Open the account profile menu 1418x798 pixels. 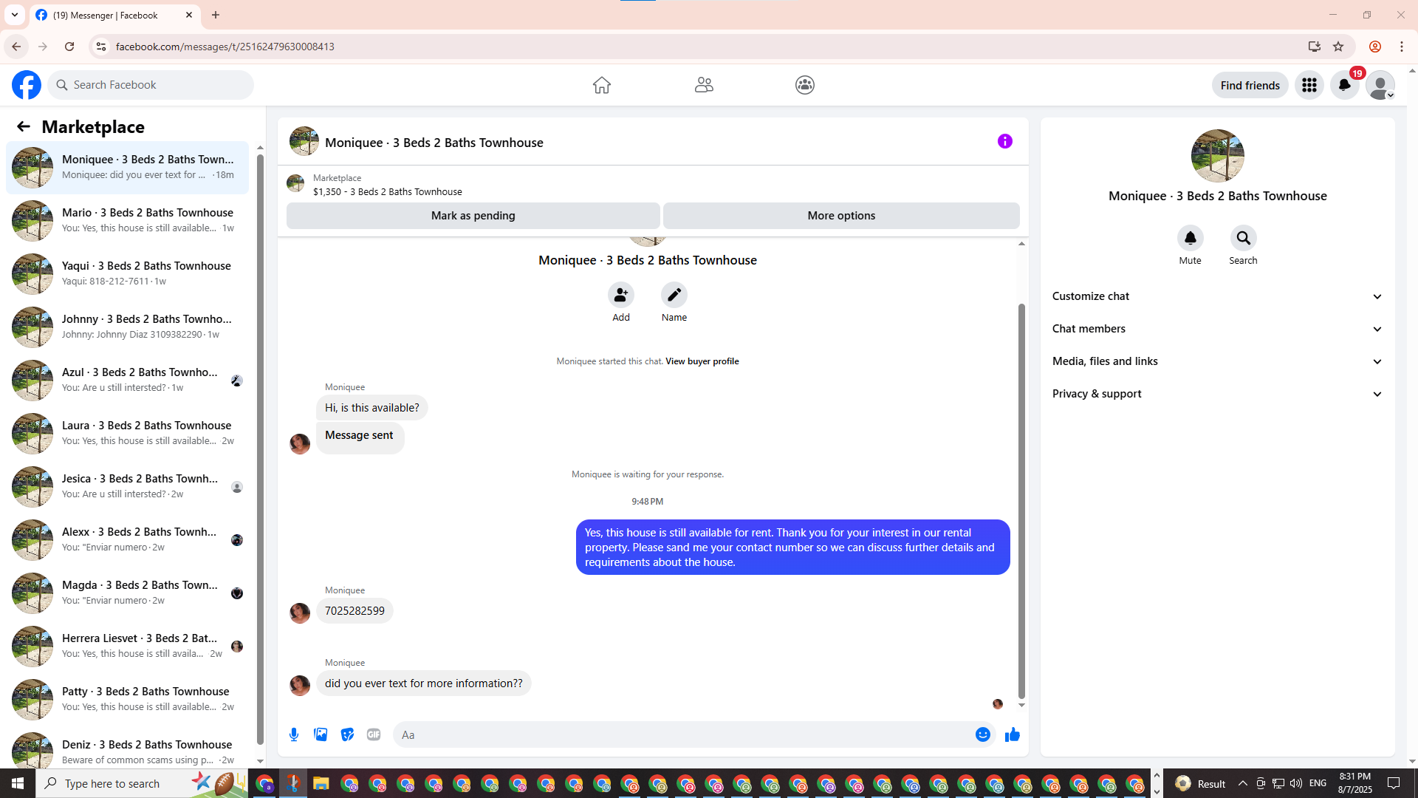click(1380, 85)
